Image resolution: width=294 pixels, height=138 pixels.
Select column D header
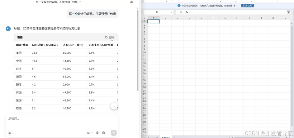189,18
